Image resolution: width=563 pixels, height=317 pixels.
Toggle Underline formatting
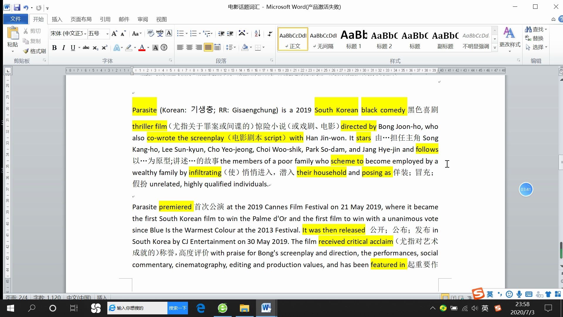(73, 48)
